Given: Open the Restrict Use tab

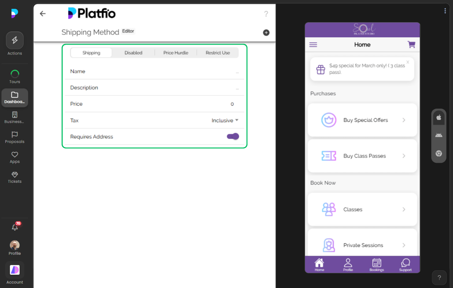Looking at the screenshot, I should (218, 52).
